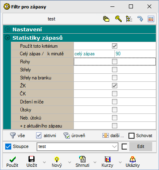The image size is (159, 170).
Task: Click the Nový lightbulb button
Action: pos(57,162)
